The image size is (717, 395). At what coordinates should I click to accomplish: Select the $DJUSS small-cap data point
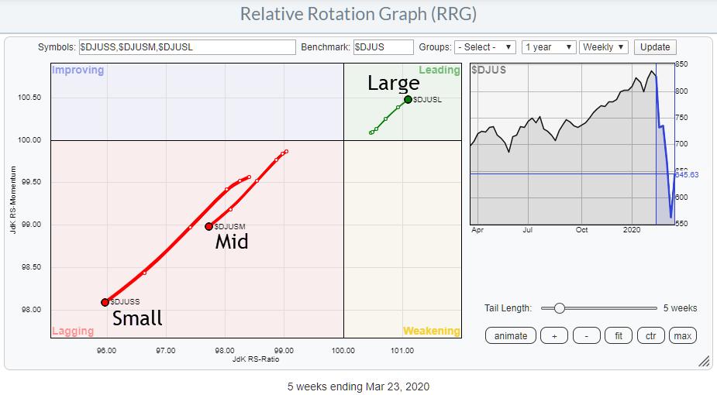pyautogui.click(x=105, y=302)
